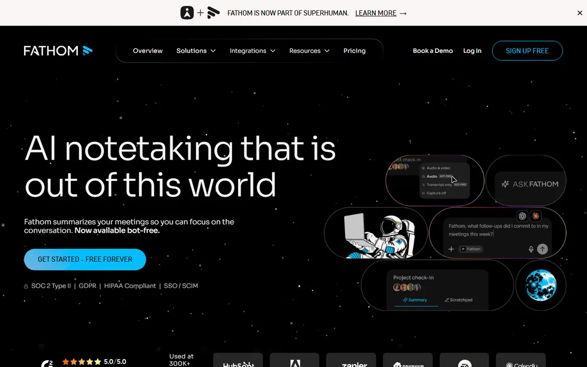Expand the Resources dropdown chevron
587x367 pixels.
point(327,51)
